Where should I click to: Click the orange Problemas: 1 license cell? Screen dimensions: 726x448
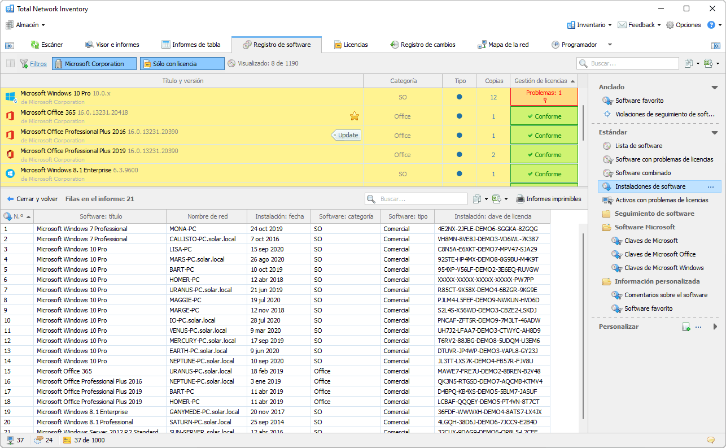click(x=544, y=97)
